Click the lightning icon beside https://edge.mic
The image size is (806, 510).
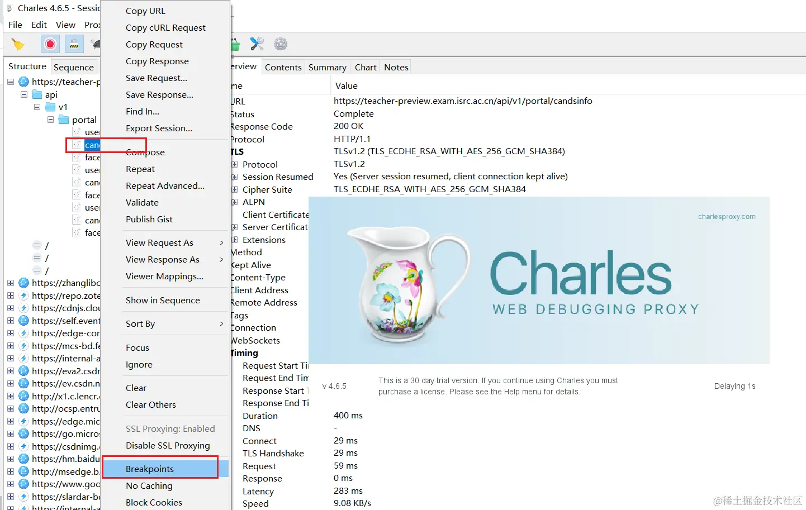[x=23, y=421]
